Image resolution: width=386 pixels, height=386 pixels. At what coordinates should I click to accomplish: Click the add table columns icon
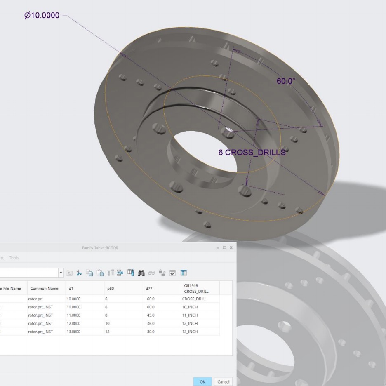tap(130, 273)
